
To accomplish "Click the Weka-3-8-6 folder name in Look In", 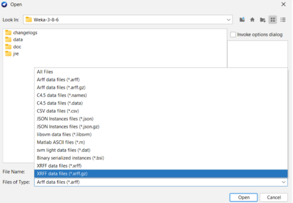I will (x=46, y=20).
